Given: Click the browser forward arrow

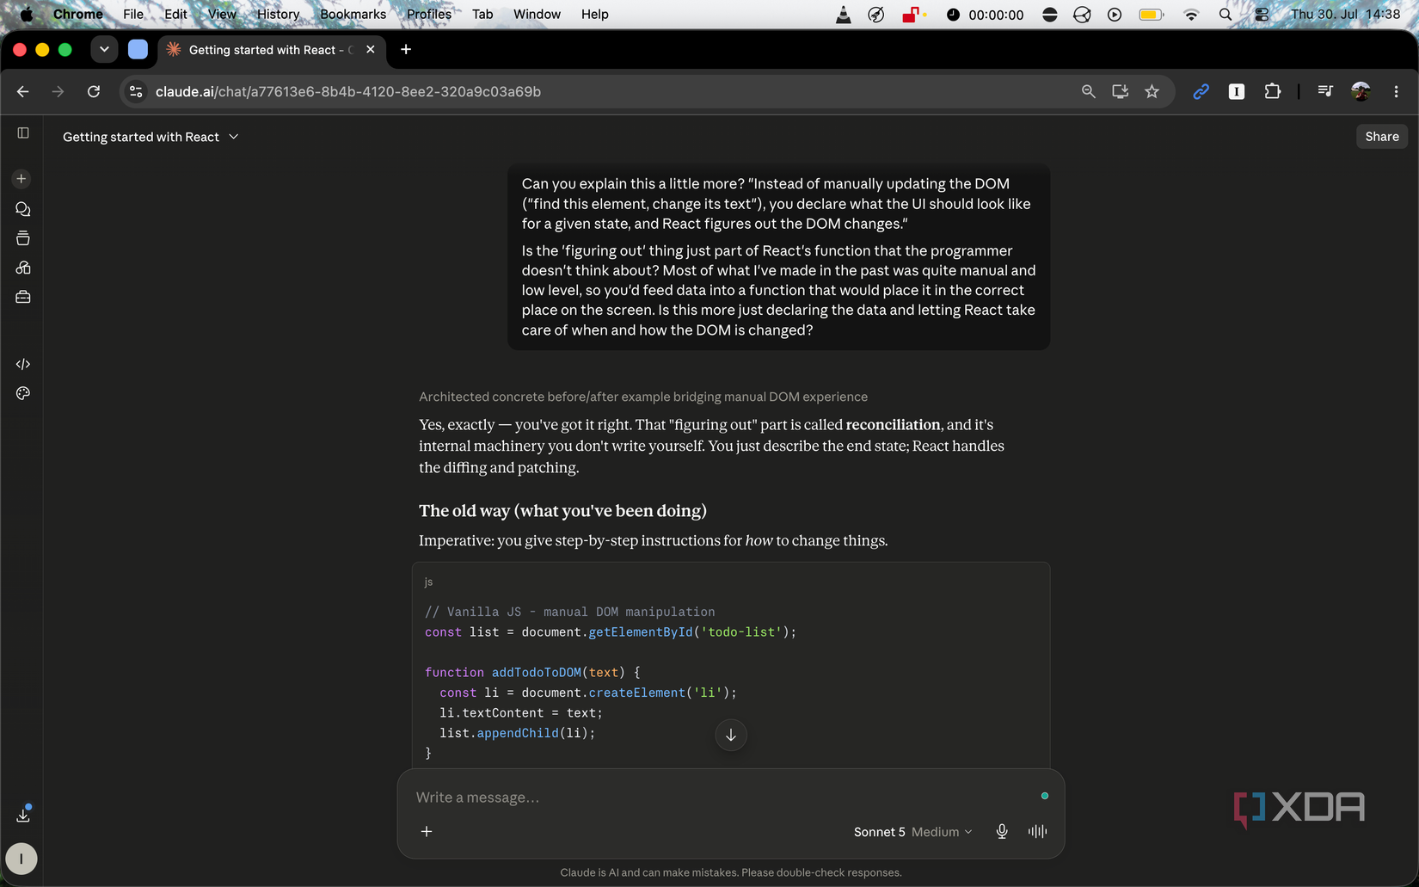Looking at the screenshot, I should (58, 91).
